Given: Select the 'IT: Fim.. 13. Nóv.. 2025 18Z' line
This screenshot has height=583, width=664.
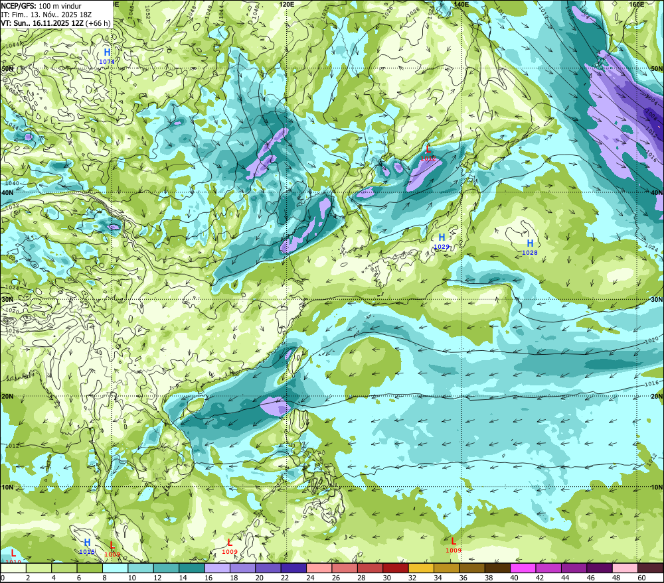Looking at the screenshot, I should (46, 15).
